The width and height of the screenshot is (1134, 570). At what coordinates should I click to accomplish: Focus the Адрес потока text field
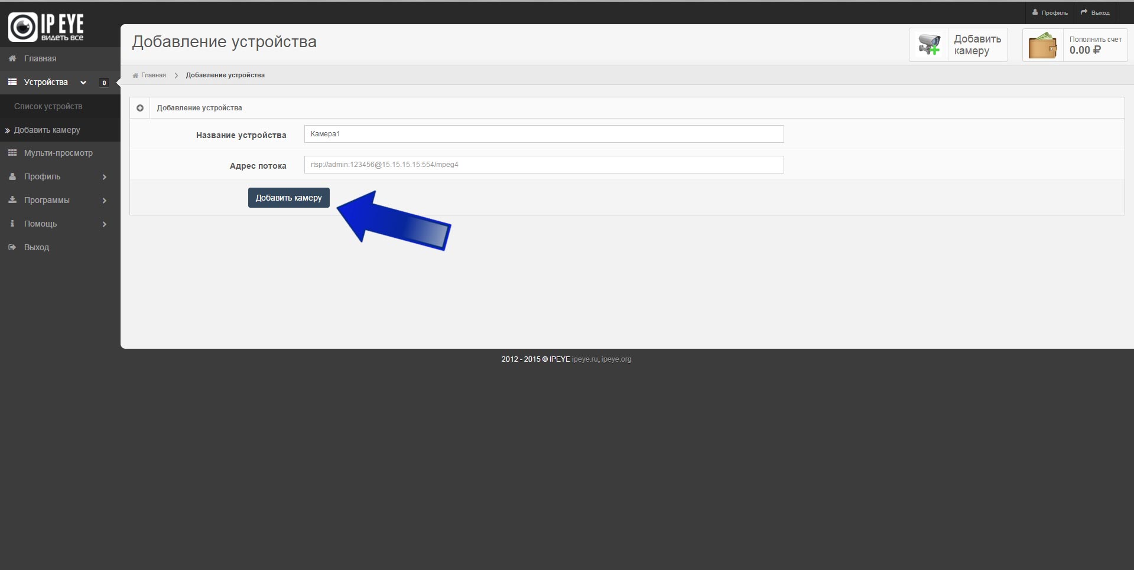pos(544,165)
